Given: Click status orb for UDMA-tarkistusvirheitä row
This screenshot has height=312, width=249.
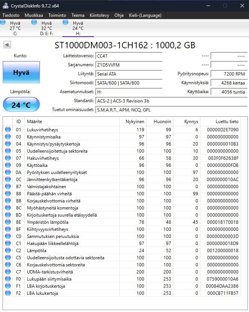Looking at the screenshot, I should [x=8, y=272].
